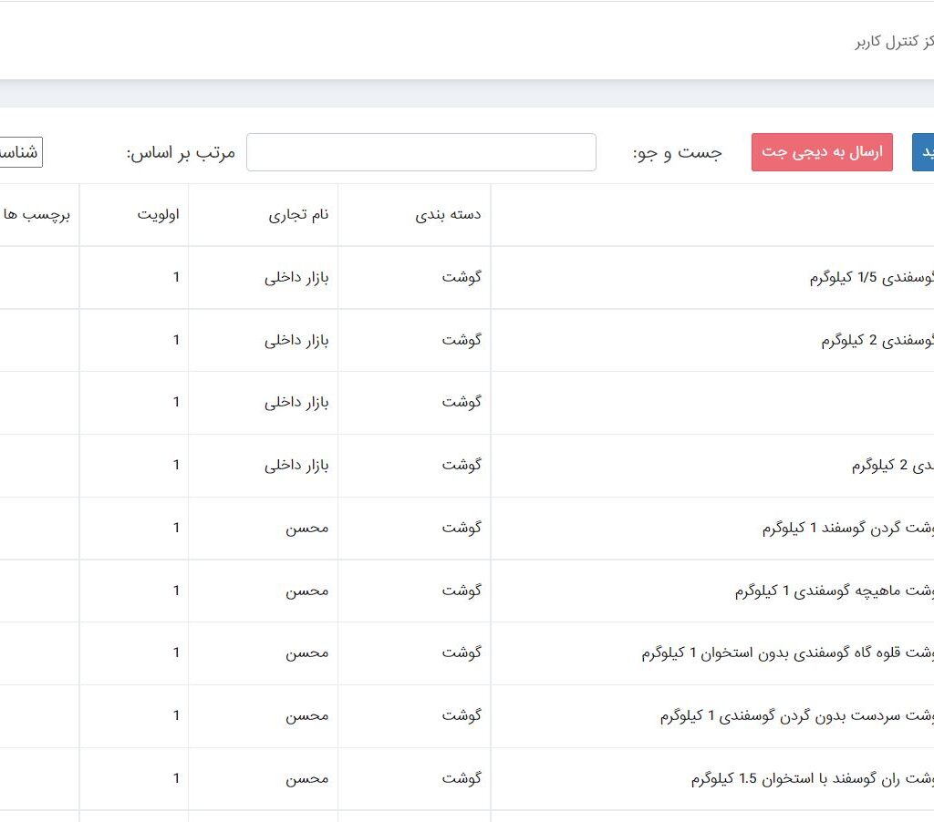Click the دسته بندی column header
Image resolution: width=934 pixels, height=822 pixels.
(x=448, y=215)
